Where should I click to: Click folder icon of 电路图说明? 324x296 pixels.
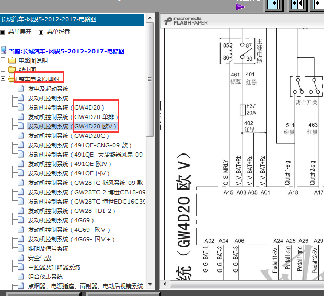[12, 60]
